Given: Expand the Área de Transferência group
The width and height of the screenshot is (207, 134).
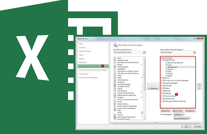Looking at the screenshot, I should pos(166,63).
